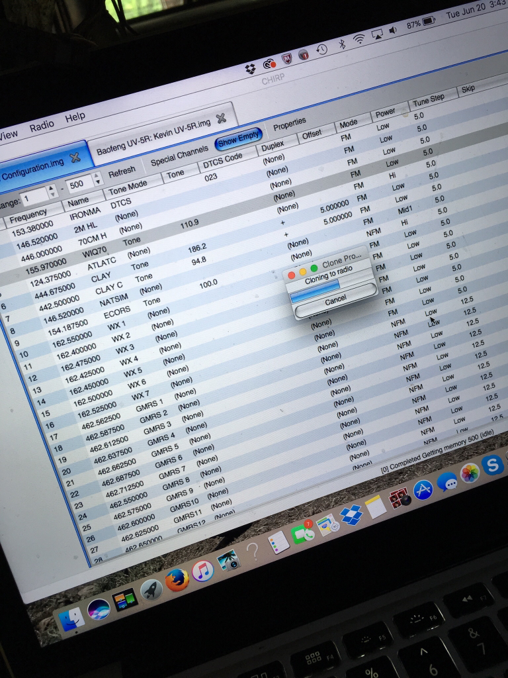Close the Configuration.img tab
This screenshot has width=508, height=678.
(75, 158)
